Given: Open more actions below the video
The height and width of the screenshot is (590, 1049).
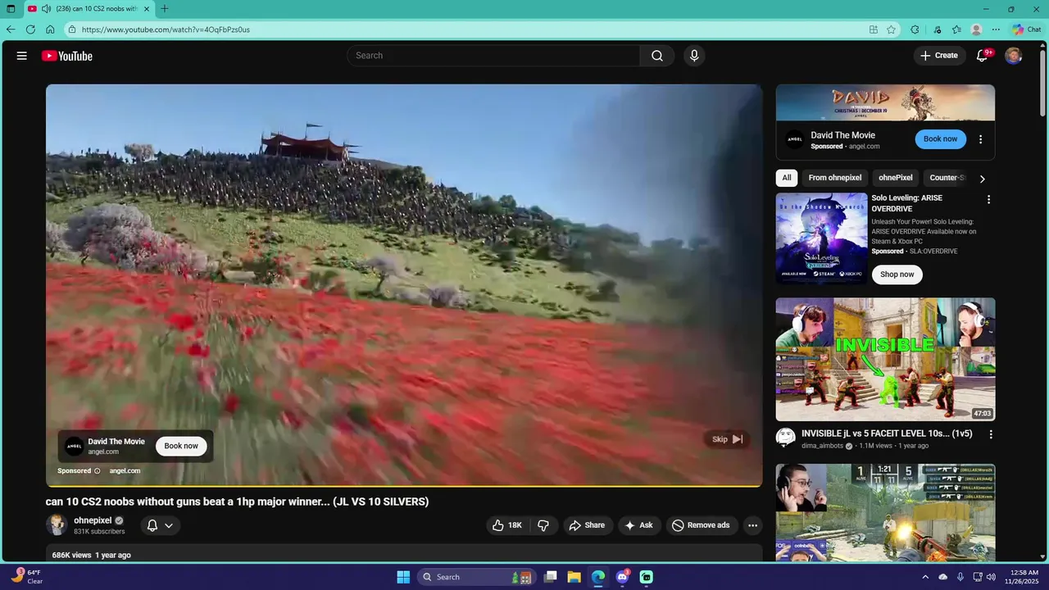Looking at the screenshot, I should [x=752, y=525].
